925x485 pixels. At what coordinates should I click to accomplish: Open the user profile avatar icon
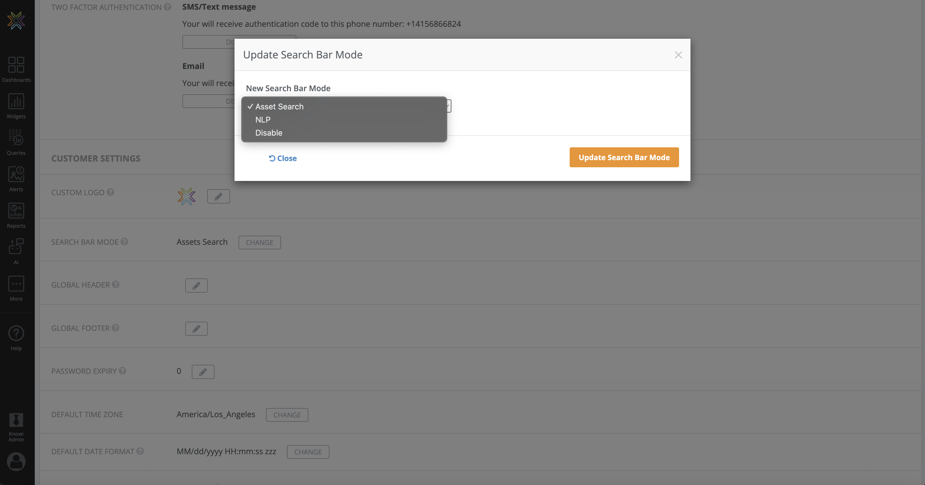pos(16,461)
